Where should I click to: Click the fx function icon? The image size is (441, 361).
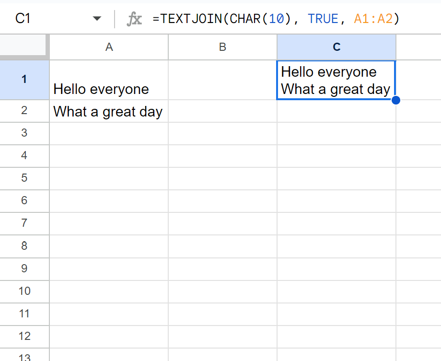pos(134,19)
